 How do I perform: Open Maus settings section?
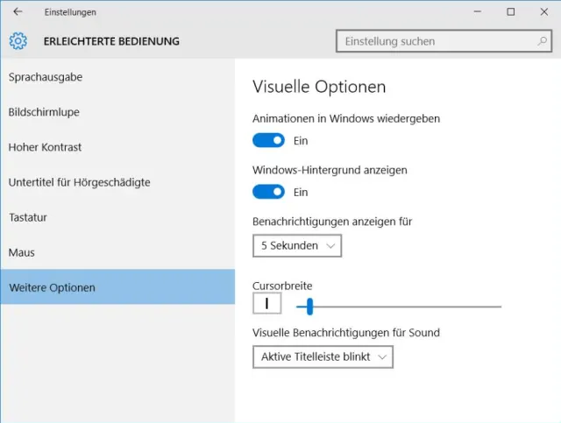point(21,252)
